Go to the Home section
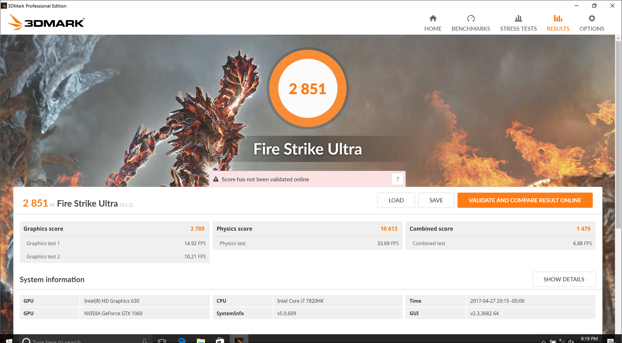Image resolution: width=622 pixels, height=343 pixels. [433, 23]
